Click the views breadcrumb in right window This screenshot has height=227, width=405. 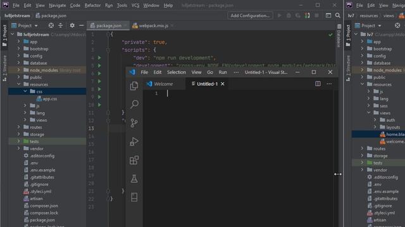[x=389, y=15]
